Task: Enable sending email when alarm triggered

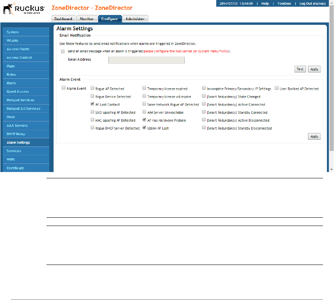Action: coord(63,51)
